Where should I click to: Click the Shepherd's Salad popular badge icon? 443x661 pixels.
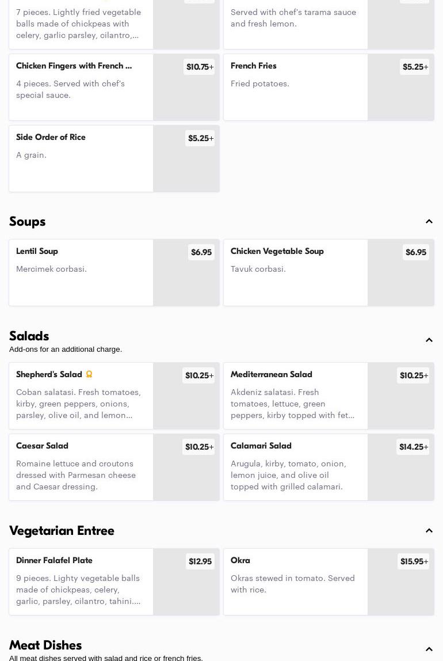pos(89,374)
